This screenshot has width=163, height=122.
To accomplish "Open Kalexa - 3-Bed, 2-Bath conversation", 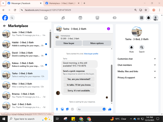I will pos(24,65).
